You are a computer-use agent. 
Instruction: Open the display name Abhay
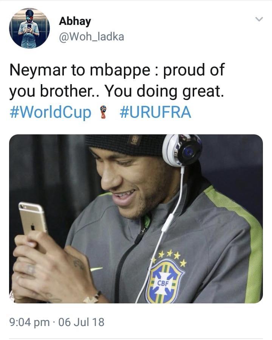pyautogui.click(x=75, y=21)
